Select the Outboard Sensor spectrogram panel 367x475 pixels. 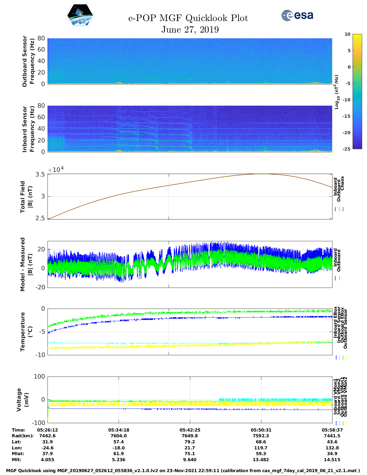(190, 61)
